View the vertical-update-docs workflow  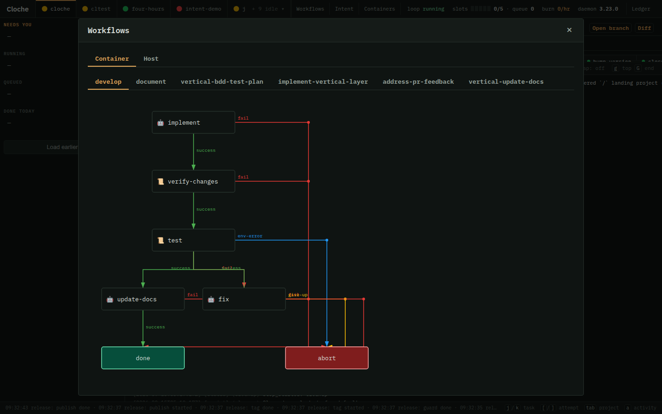click(506, 82)
